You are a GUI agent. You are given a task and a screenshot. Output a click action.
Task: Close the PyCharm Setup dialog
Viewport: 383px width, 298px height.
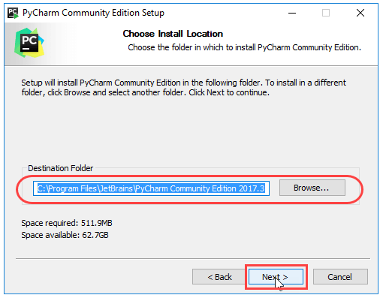(360, 13)
